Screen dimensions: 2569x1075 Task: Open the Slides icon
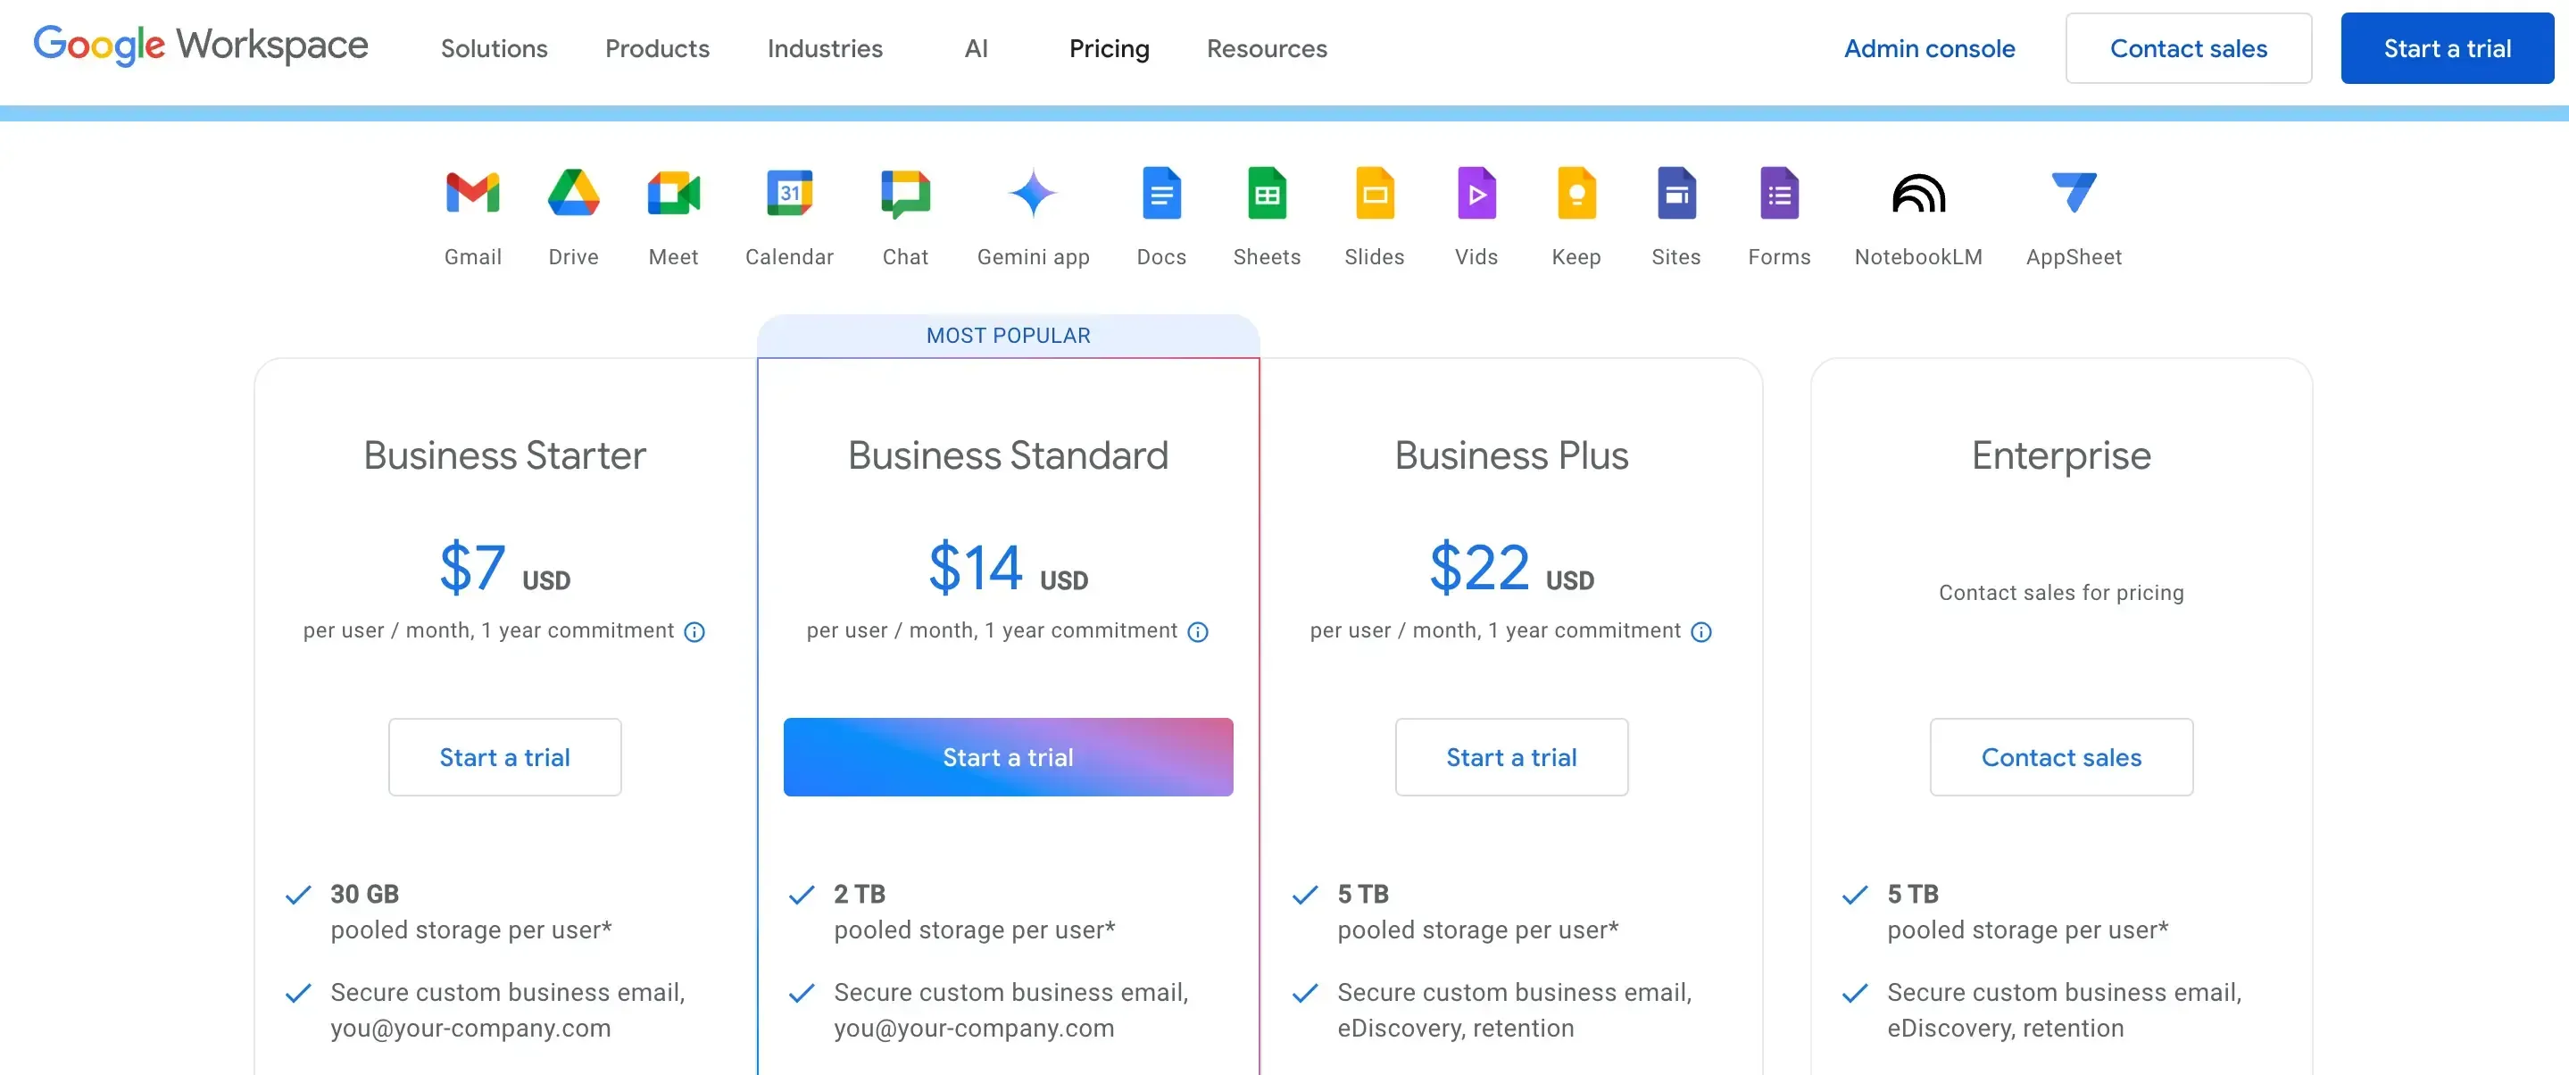[x=1375, y=195]
